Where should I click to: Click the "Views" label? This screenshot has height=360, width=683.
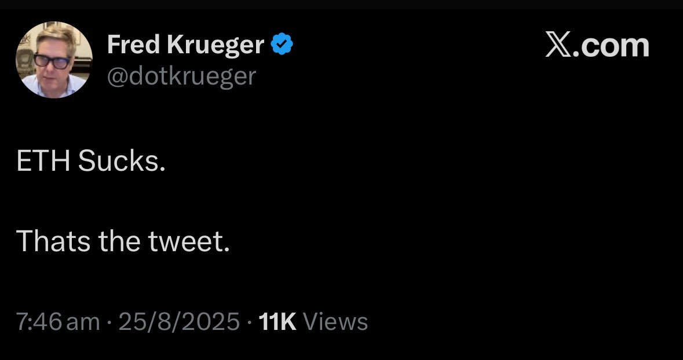335,321
